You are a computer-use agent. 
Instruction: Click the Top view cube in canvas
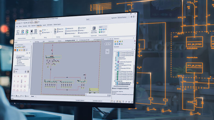(x=107, y=51)
